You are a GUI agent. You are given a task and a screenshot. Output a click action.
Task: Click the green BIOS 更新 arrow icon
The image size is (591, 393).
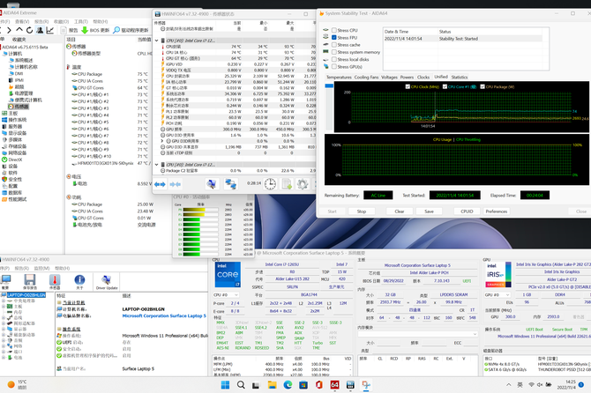tap(85, 30)
